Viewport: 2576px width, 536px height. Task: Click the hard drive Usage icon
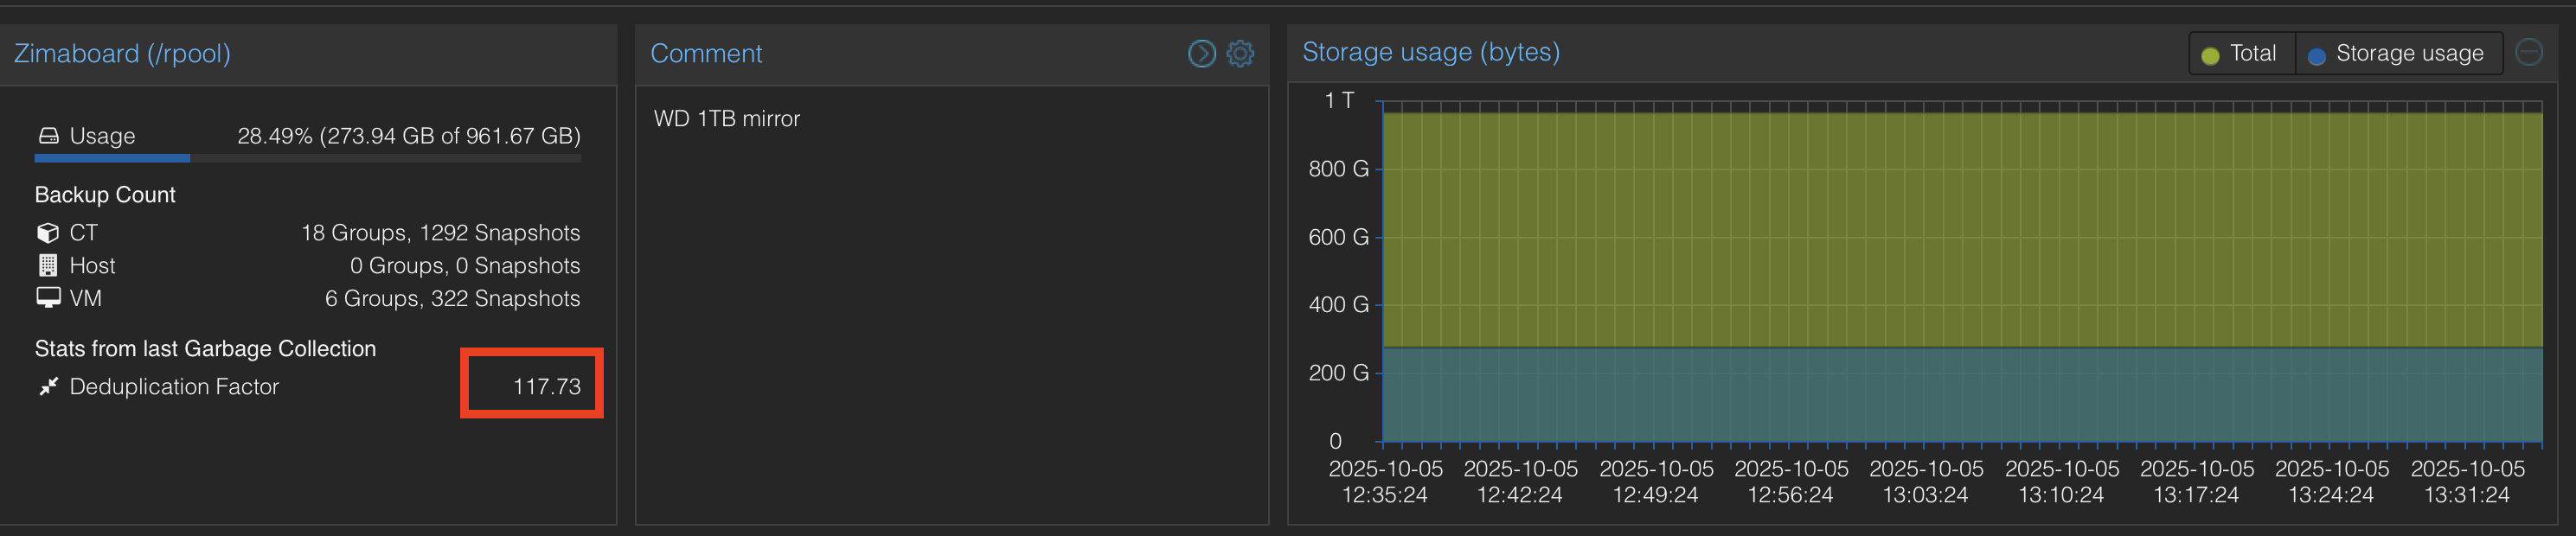(x=48, y=135)
